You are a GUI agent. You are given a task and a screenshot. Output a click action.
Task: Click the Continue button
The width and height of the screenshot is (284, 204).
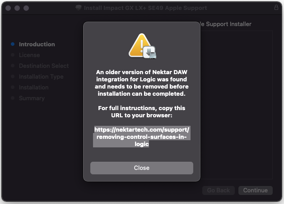coord(256,191)
